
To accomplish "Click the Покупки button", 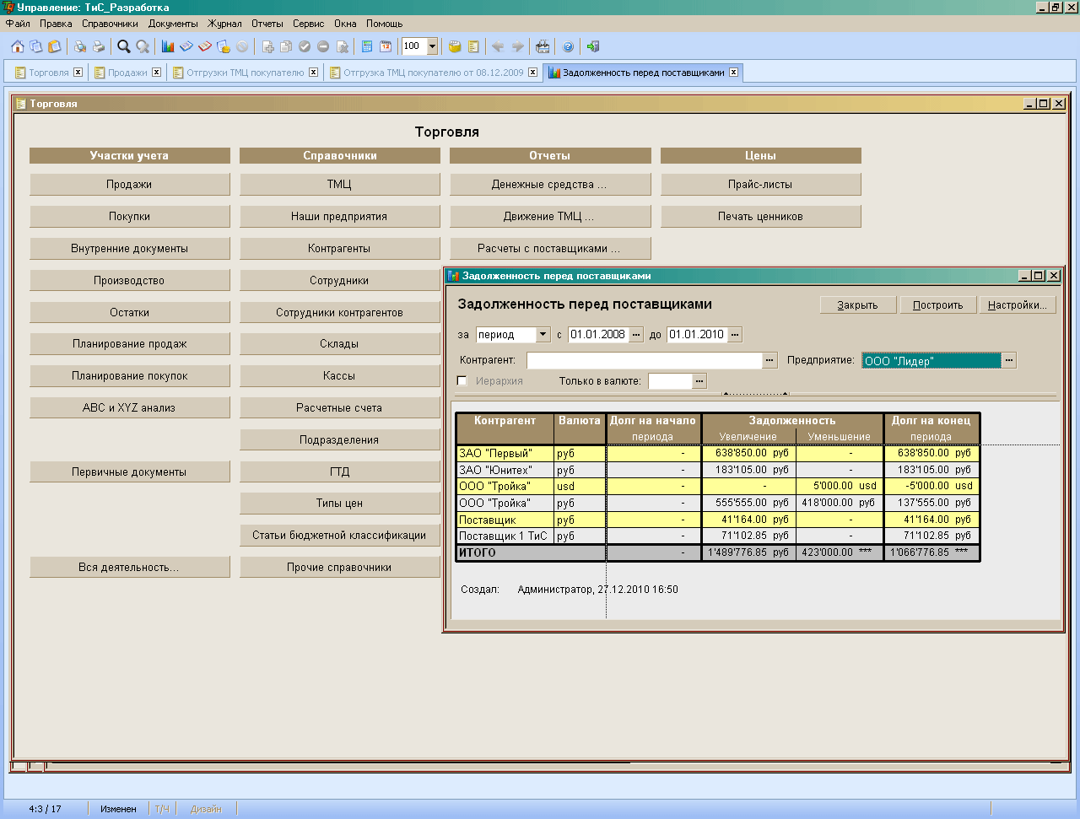I will 129,216.
